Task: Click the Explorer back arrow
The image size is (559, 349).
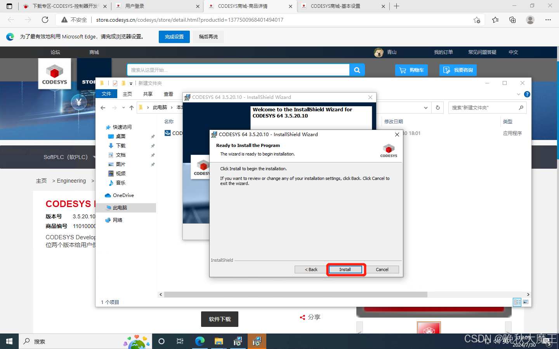Action: click(x=103, y=107)
